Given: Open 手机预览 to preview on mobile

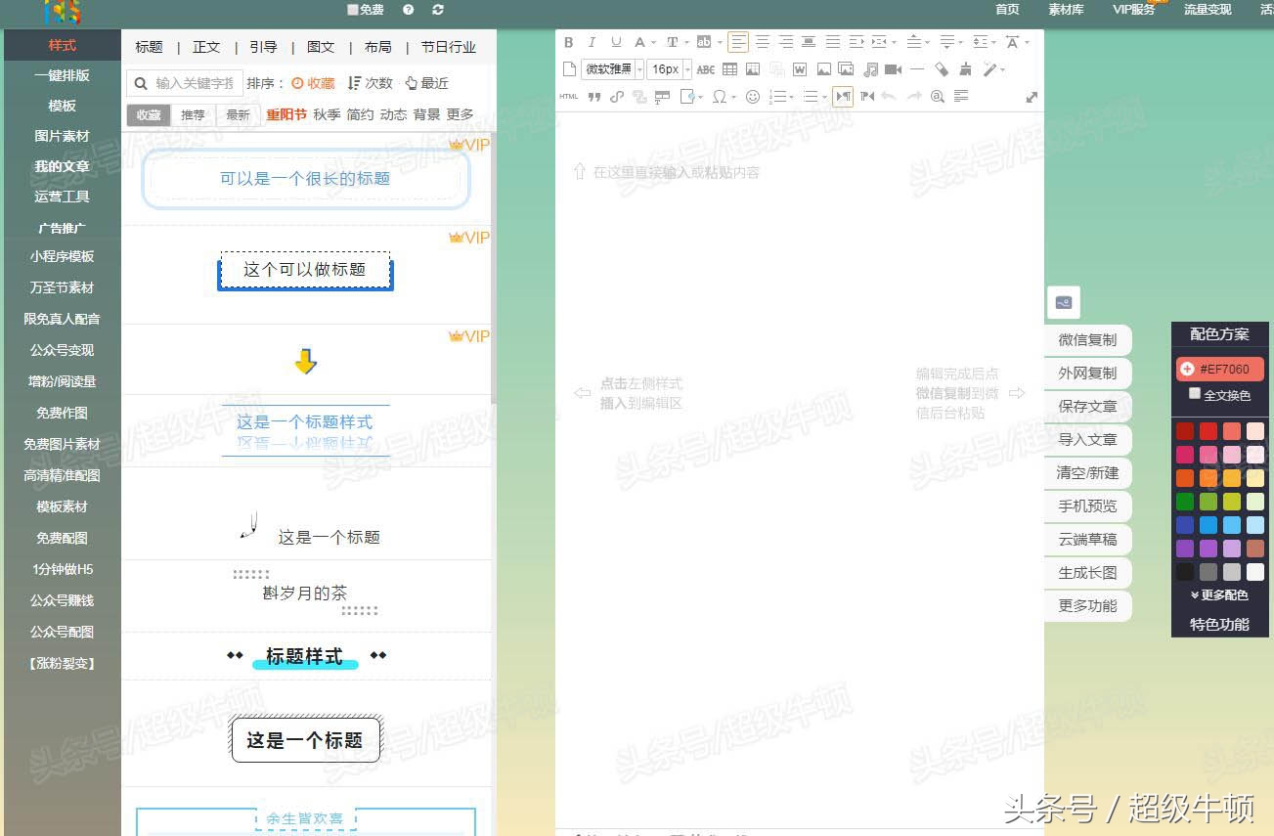Looking at the screenshot, I should click(1087, 506).
